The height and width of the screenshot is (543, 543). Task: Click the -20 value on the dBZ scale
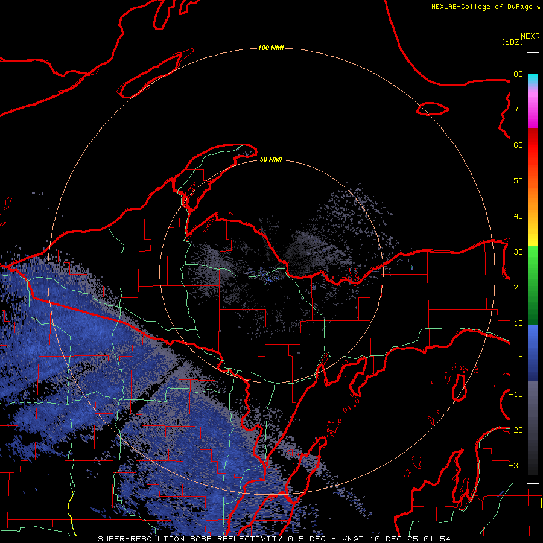[516, 430]
